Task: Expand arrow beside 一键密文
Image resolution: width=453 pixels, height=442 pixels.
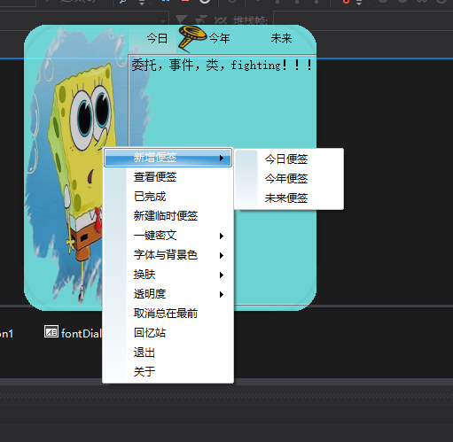Action: click(222, 236)
